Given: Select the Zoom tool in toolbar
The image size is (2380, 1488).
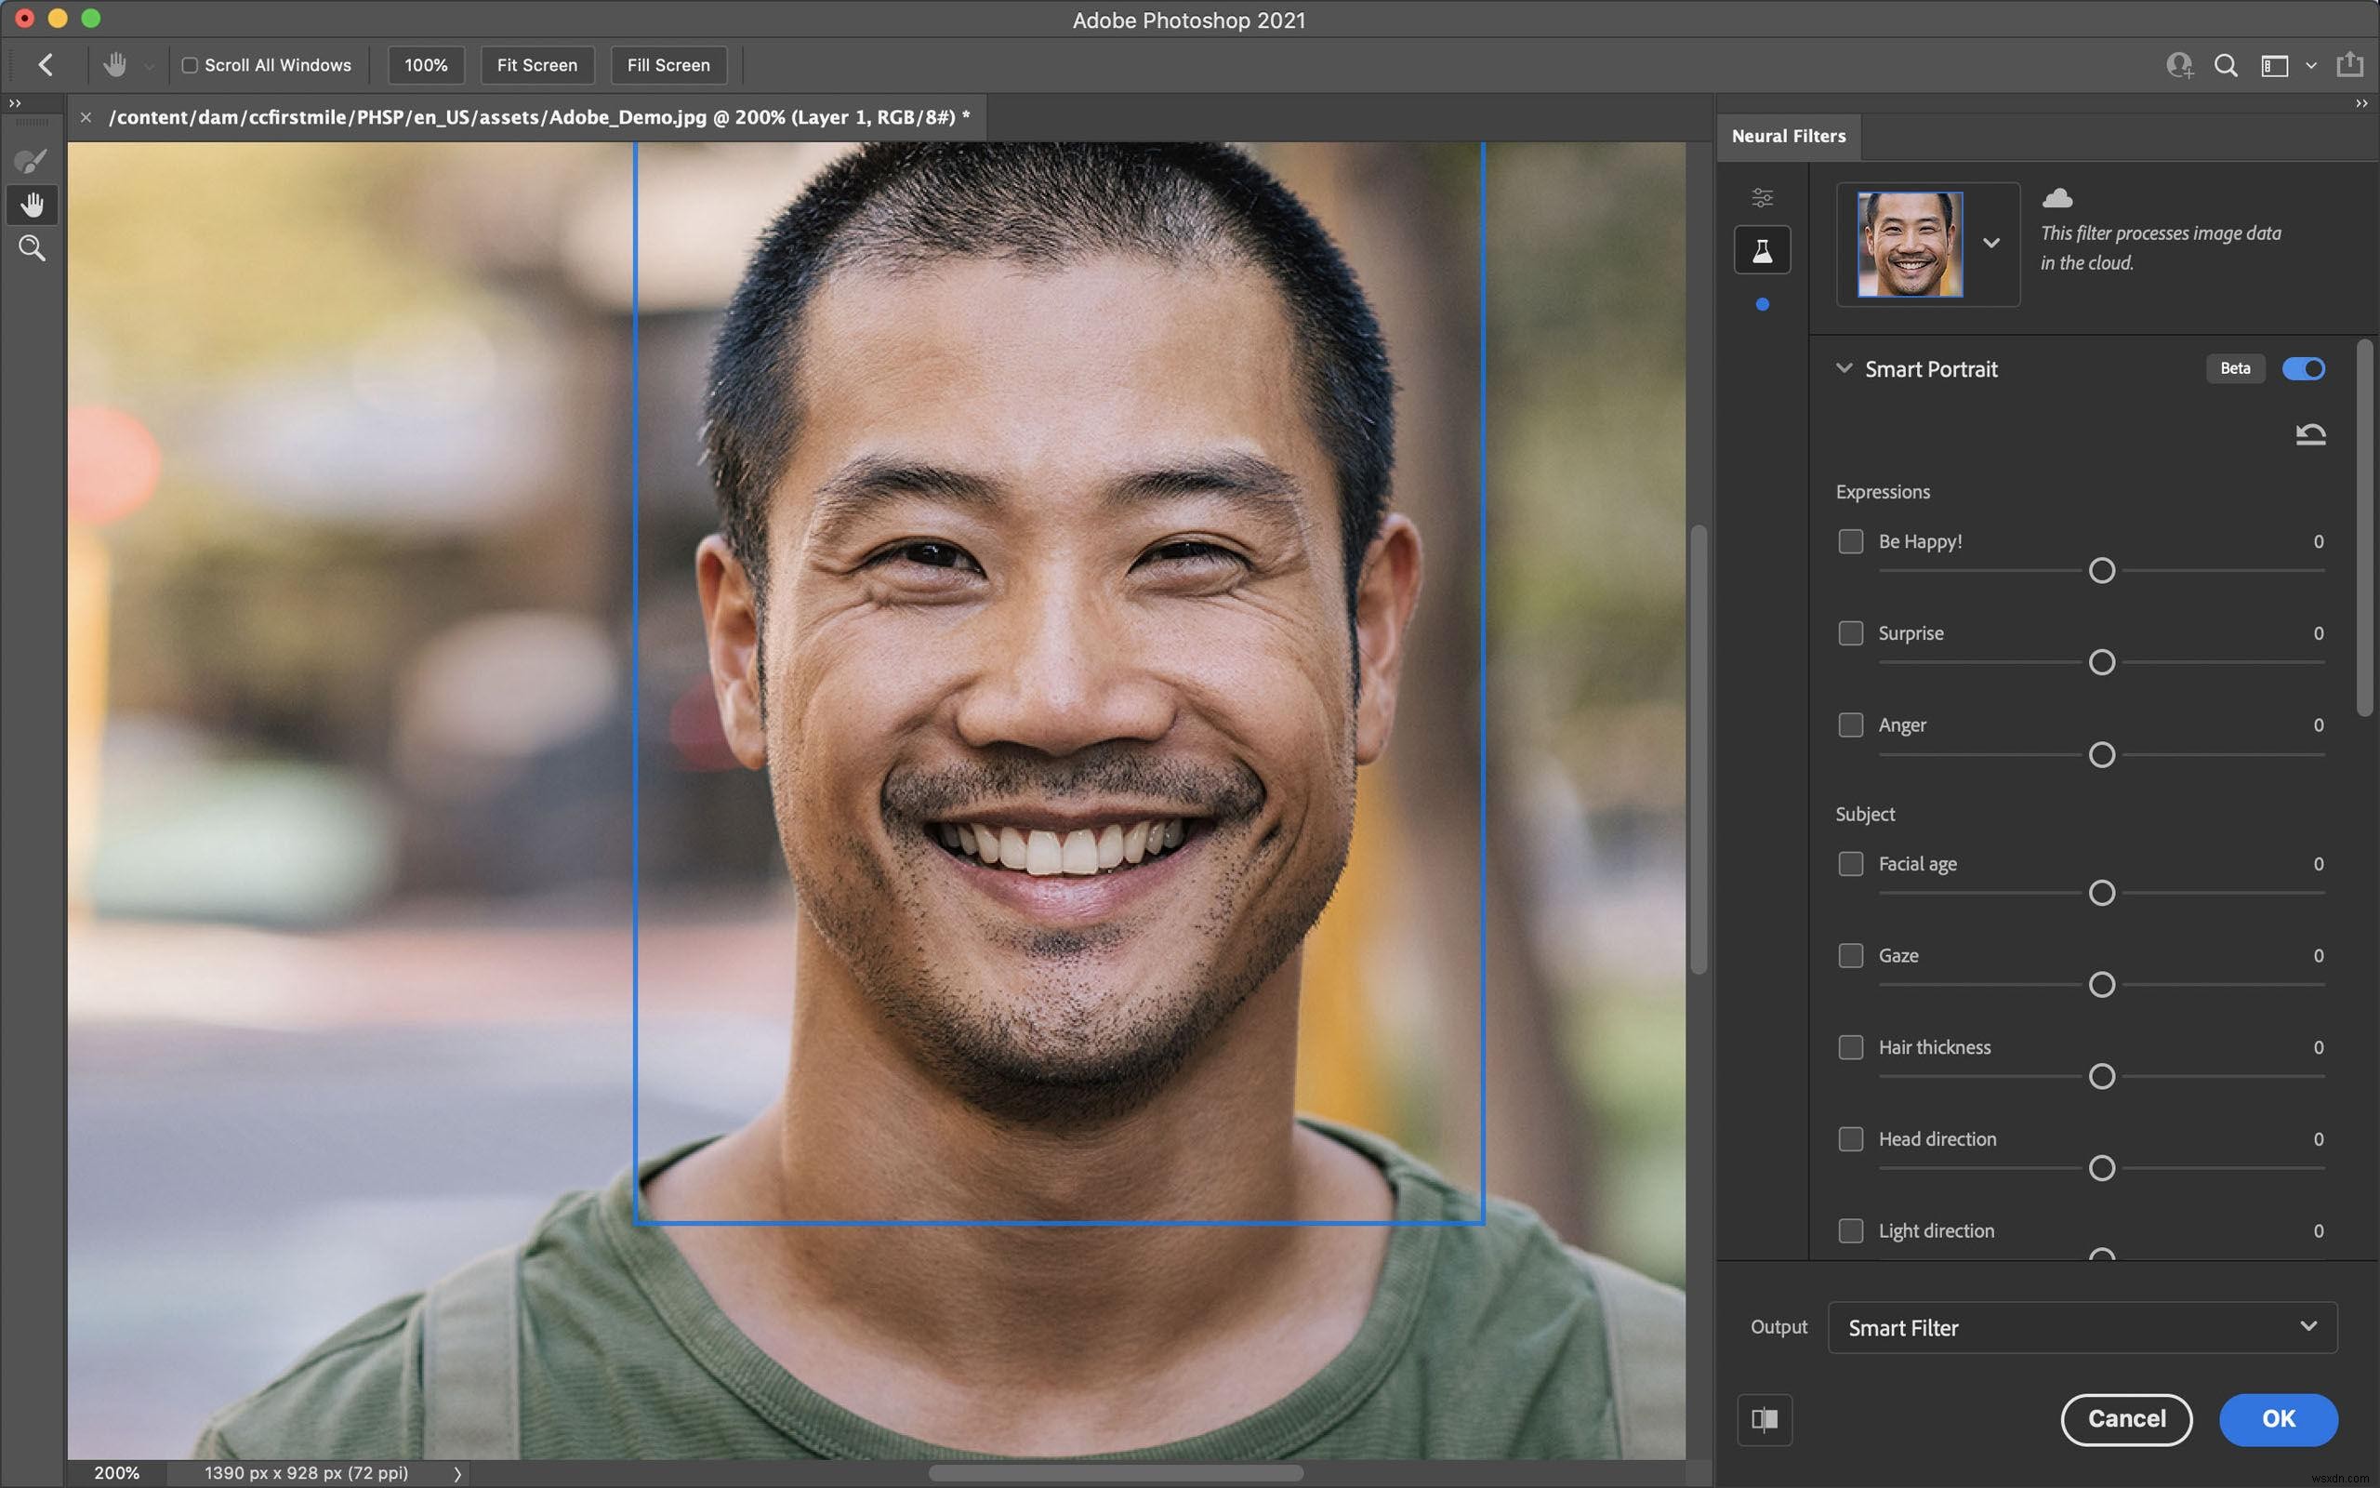Looking at the screenshot, I should pos(31,248).
